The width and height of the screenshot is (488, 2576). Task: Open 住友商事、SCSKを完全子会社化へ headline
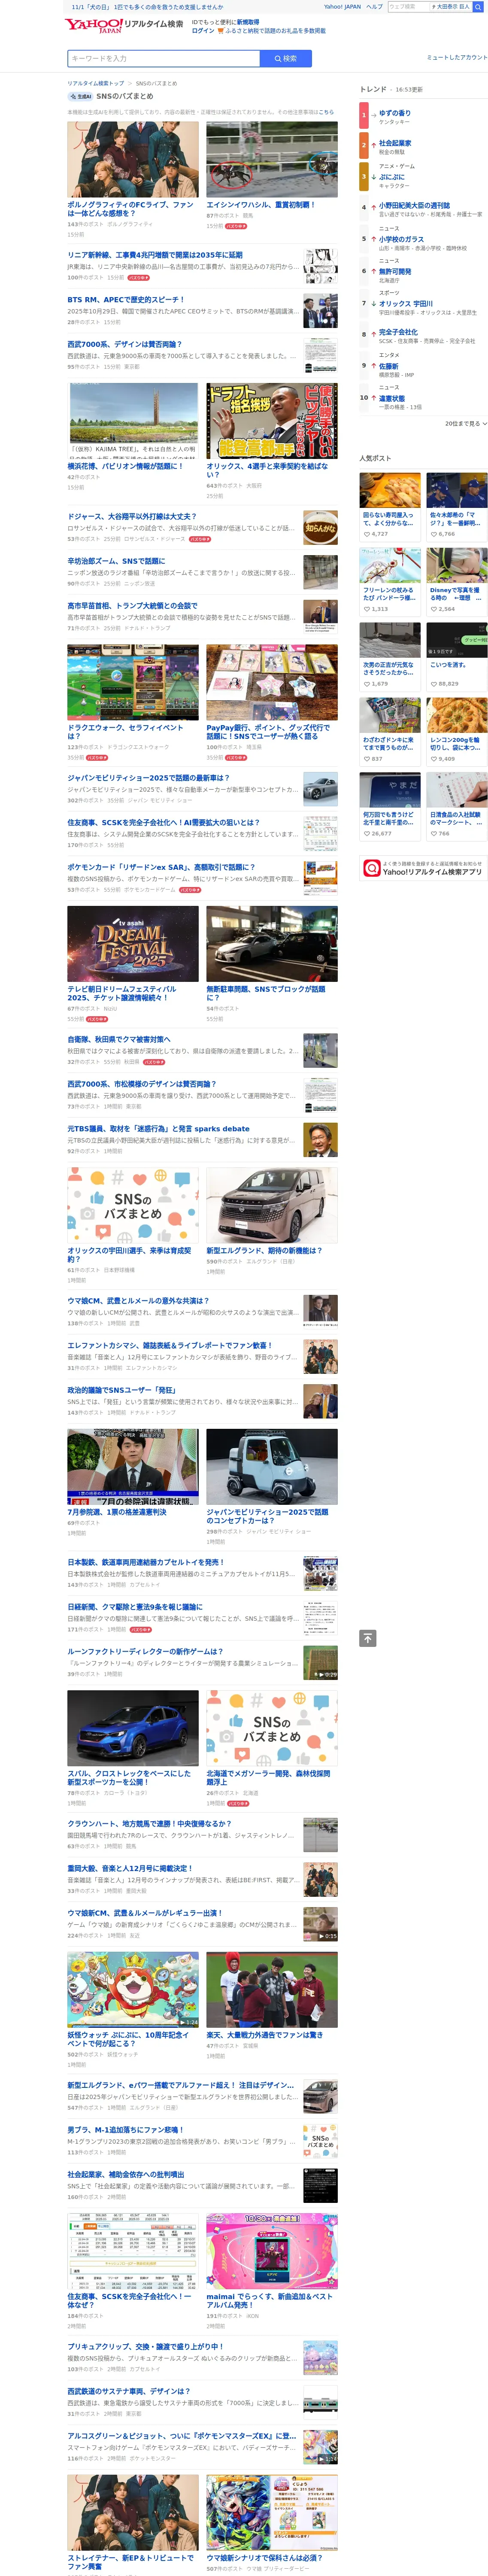pyautogui.click(x=163, y=822)
